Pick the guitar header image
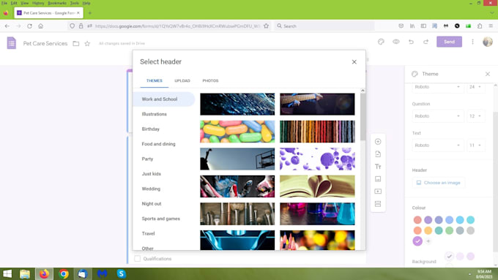This screenshot has width=498, height=280. pos(317,104)
